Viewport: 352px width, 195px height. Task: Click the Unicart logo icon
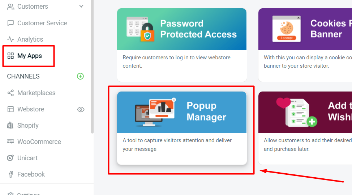coord(10,158)
